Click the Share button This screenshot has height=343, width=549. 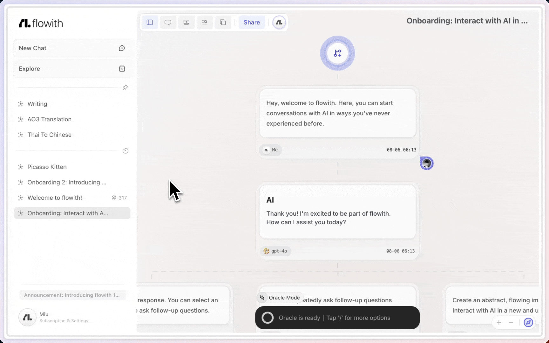point(252,22)
